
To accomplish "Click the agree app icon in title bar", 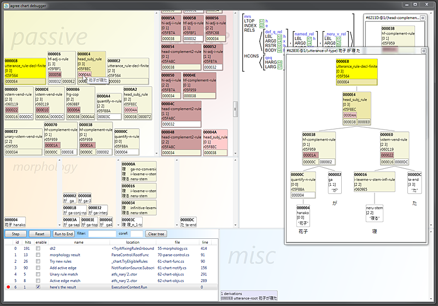I will [6, 5].
